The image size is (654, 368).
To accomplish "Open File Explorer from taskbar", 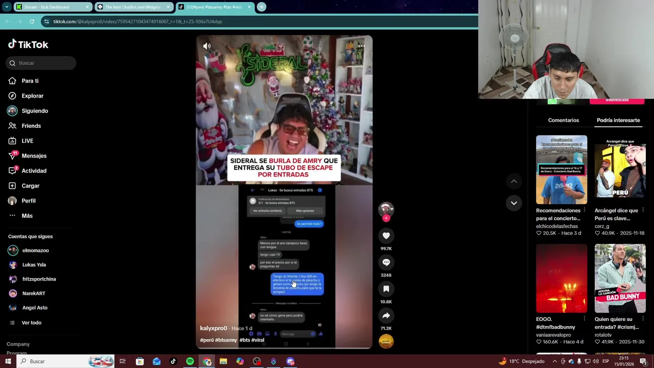I will pyautogui.click(x=223, y=361).
